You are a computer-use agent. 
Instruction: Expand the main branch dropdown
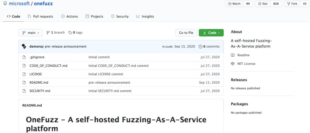click(30, 33)
